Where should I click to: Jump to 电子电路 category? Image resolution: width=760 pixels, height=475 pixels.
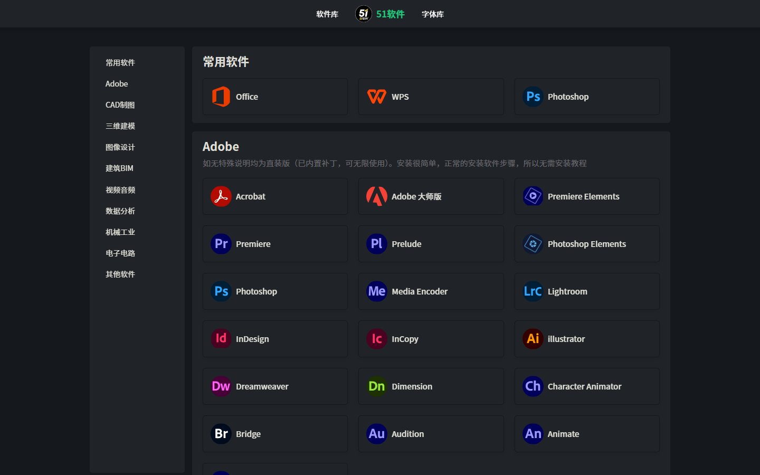click(120, 253)
